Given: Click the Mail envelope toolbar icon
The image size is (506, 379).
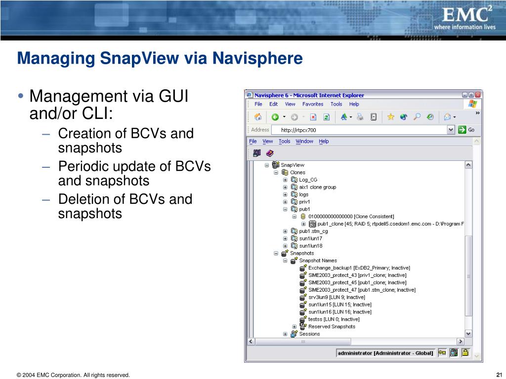Looking at the screenshot, I should tap(447, 117).
